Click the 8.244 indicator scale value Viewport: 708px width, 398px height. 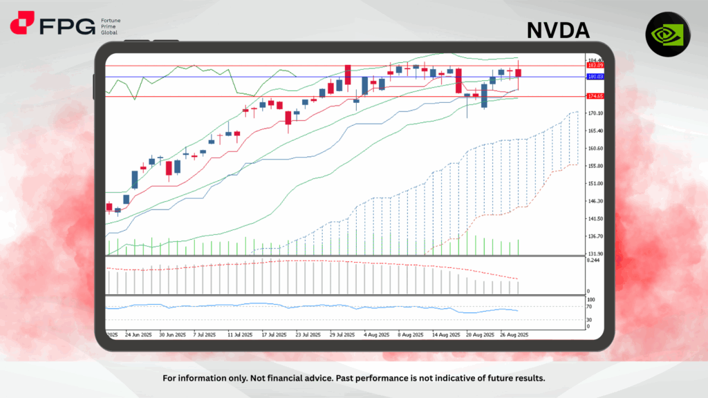[x=593, y=260]
